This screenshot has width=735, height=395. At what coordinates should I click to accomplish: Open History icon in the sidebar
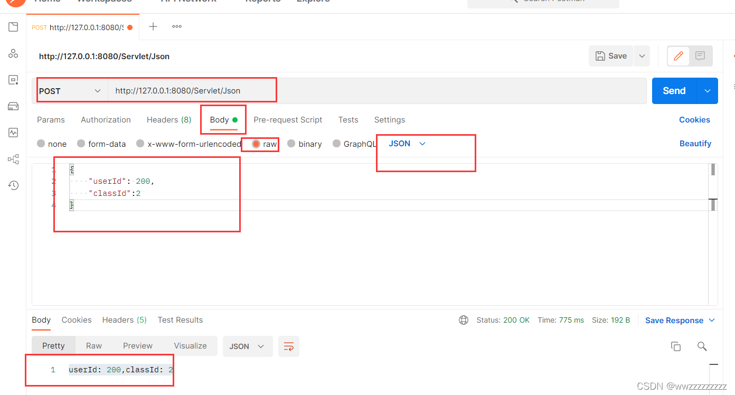(x=13, y=185)
